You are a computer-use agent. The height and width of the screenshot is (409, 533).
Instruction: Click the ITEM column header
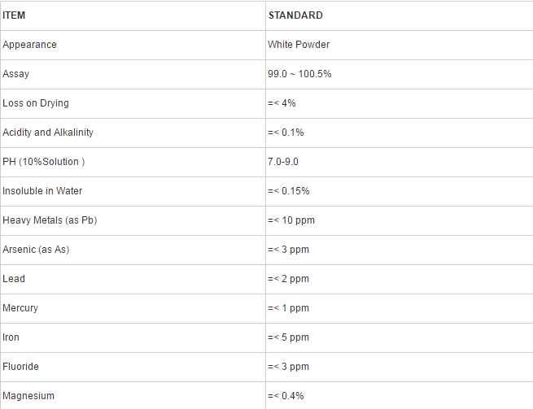[x=14, y=15]
